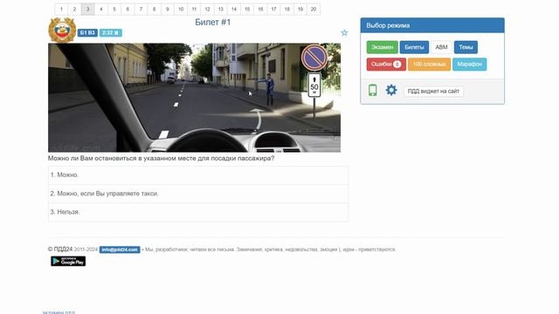Open mobile version via phone icon
559x314 pixels.
point(373,90)
